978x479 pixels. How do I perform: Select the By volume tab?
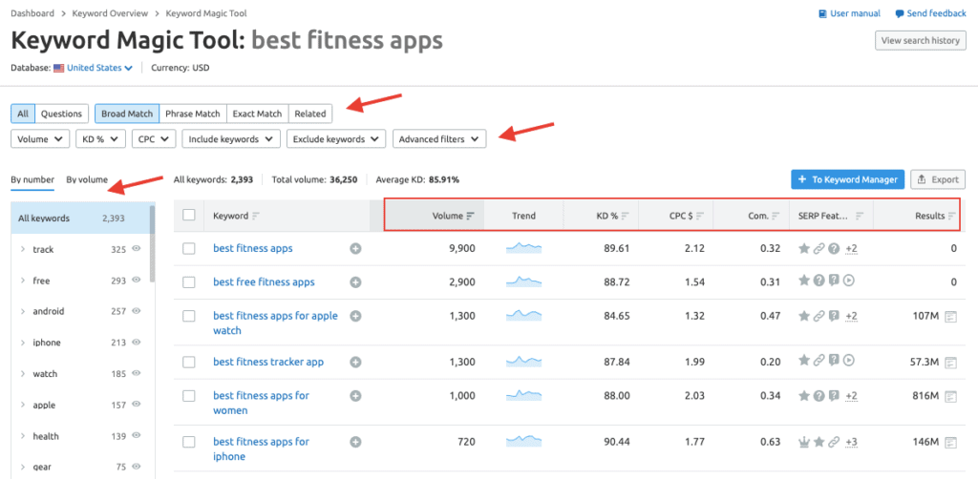click(87, 179)
